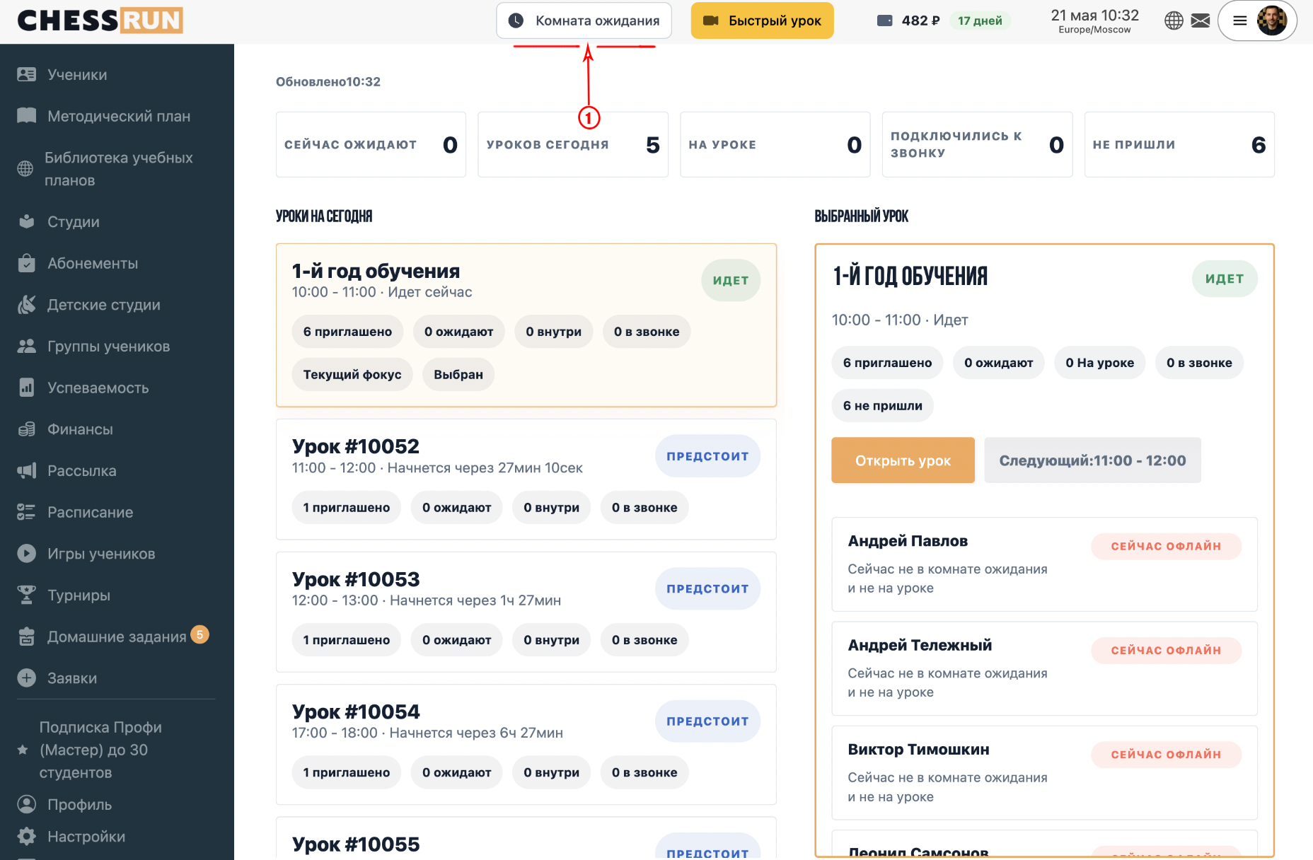Open Андрей Павлов student card

tap(1044, 564)
